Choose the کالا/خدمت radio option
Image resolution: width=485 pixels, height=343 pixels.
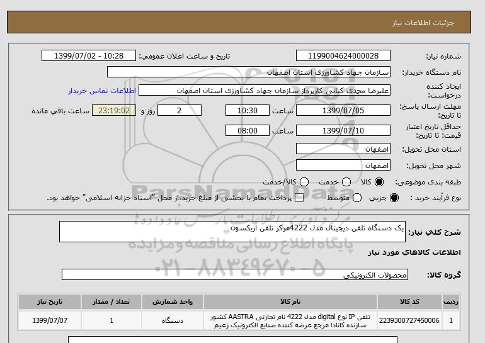coord(304,182)
